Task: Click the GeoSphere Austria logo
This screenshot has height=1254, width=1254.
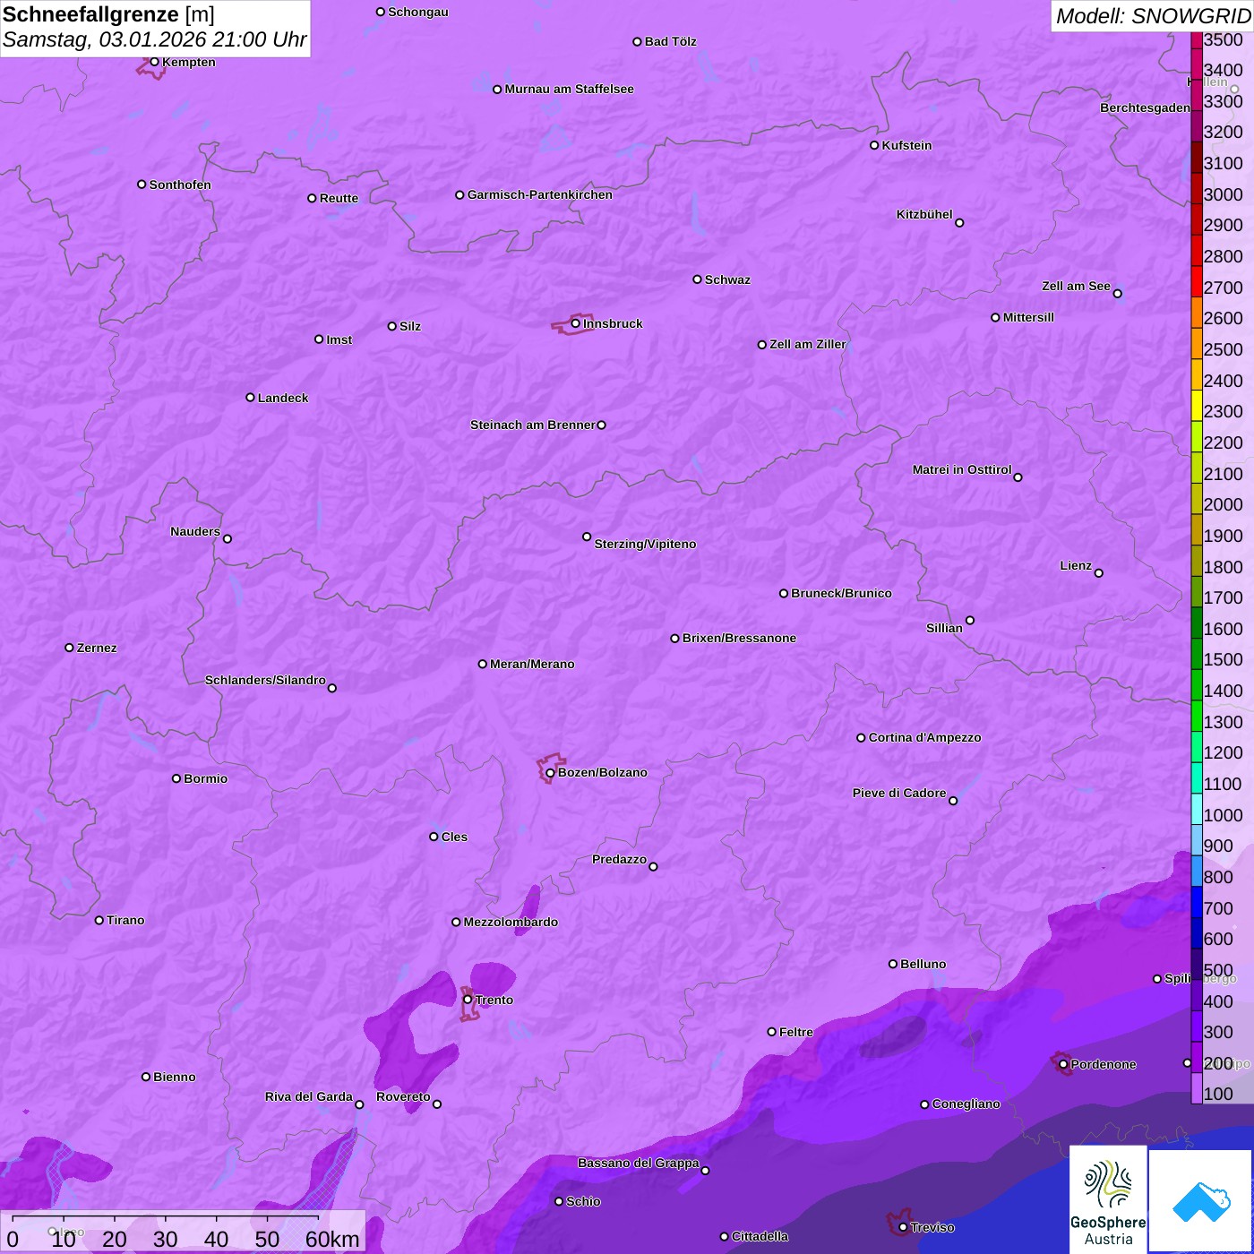Action: (x=1108, y=1199)
